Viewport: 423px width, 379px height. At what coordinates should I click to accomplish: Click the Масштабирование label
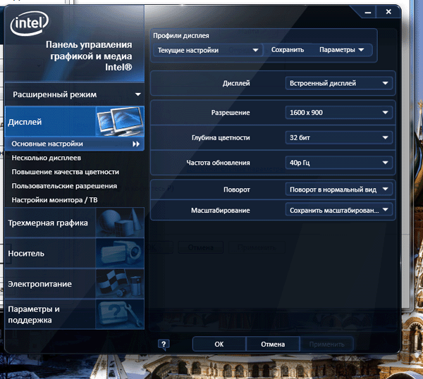pyautogui.click(x=221, y=210)
